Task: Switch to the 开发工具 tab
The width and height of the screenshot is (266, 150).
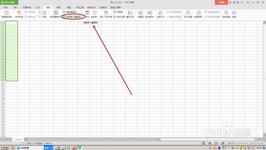Action: [x=80, y=7]
